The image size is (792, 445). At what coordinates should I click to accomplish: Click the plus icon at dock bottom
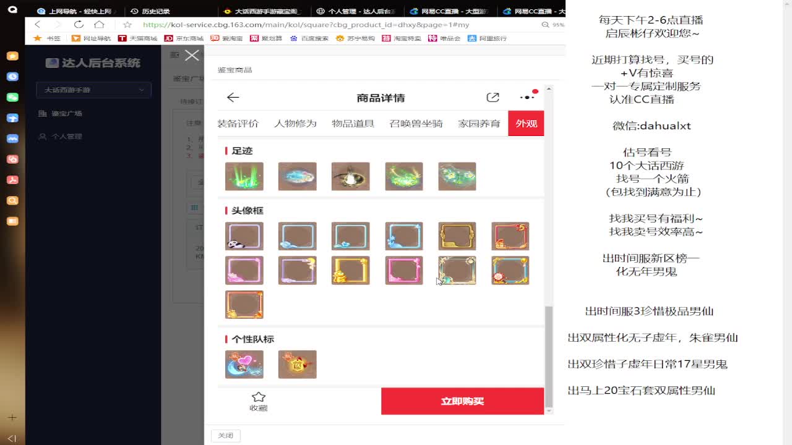[12, 418]
